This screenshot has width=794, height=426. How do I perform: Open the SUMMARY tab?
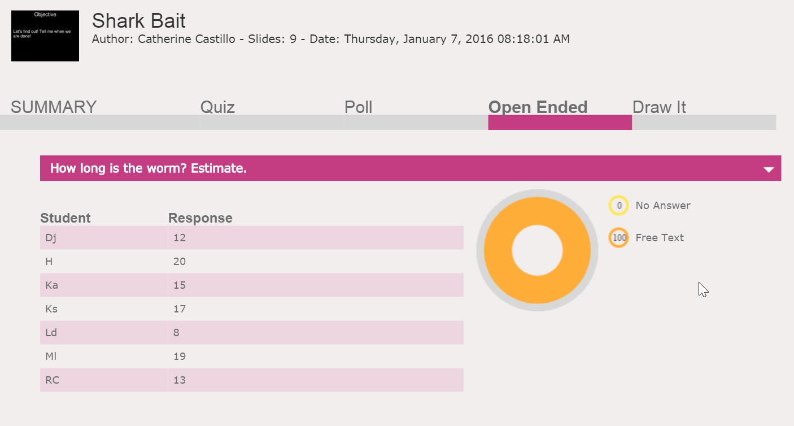[54, 107]
